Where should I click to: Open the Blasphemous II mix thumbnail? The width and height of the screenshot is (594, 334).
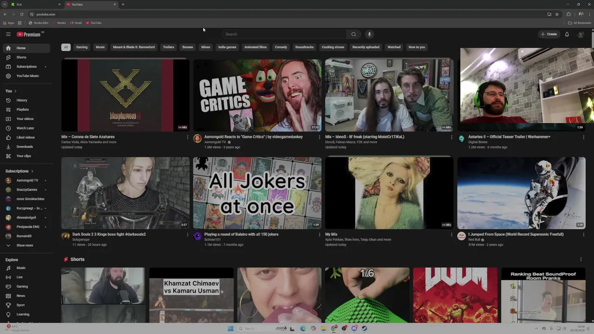125,95
